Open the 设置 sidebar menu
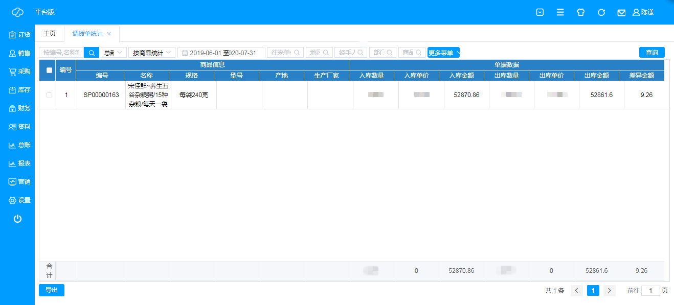This screenshot has width=674, height=305. 20,200
